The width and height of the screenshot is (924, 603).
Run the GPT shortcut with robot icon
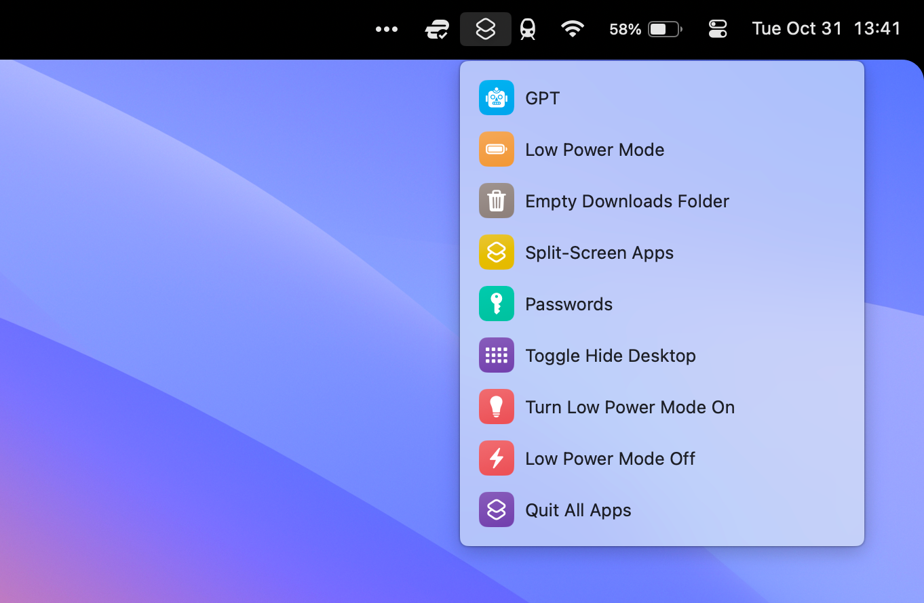(x=496, y=98)
